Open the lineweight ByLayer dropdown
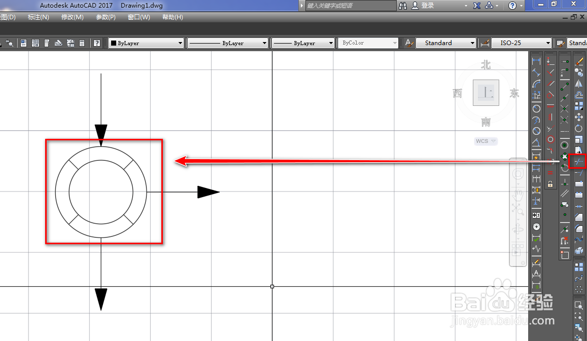Viewport: 587px width, 341px height. tap(303, 43)
